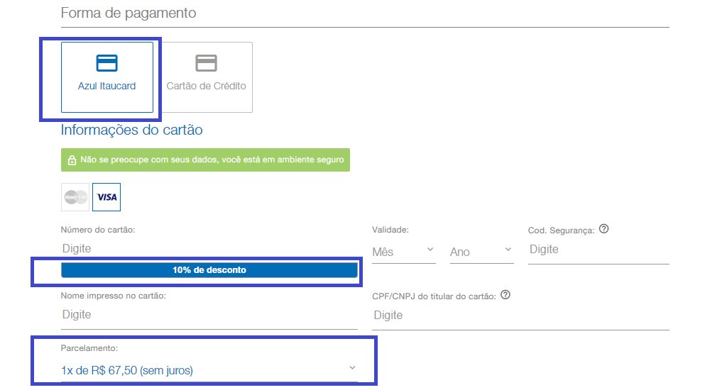
Task: Click the green secure environment banner
Action: coord(205,160)
